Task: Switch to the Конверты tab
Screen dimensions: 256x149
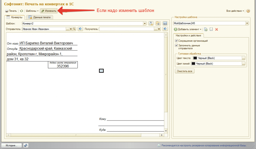Action: (x=14, y=17)
